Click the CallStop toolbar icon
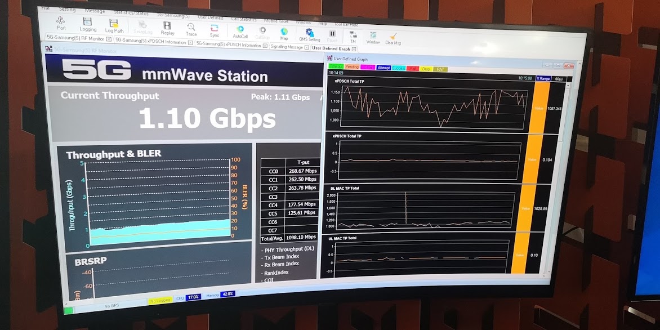 262,33
